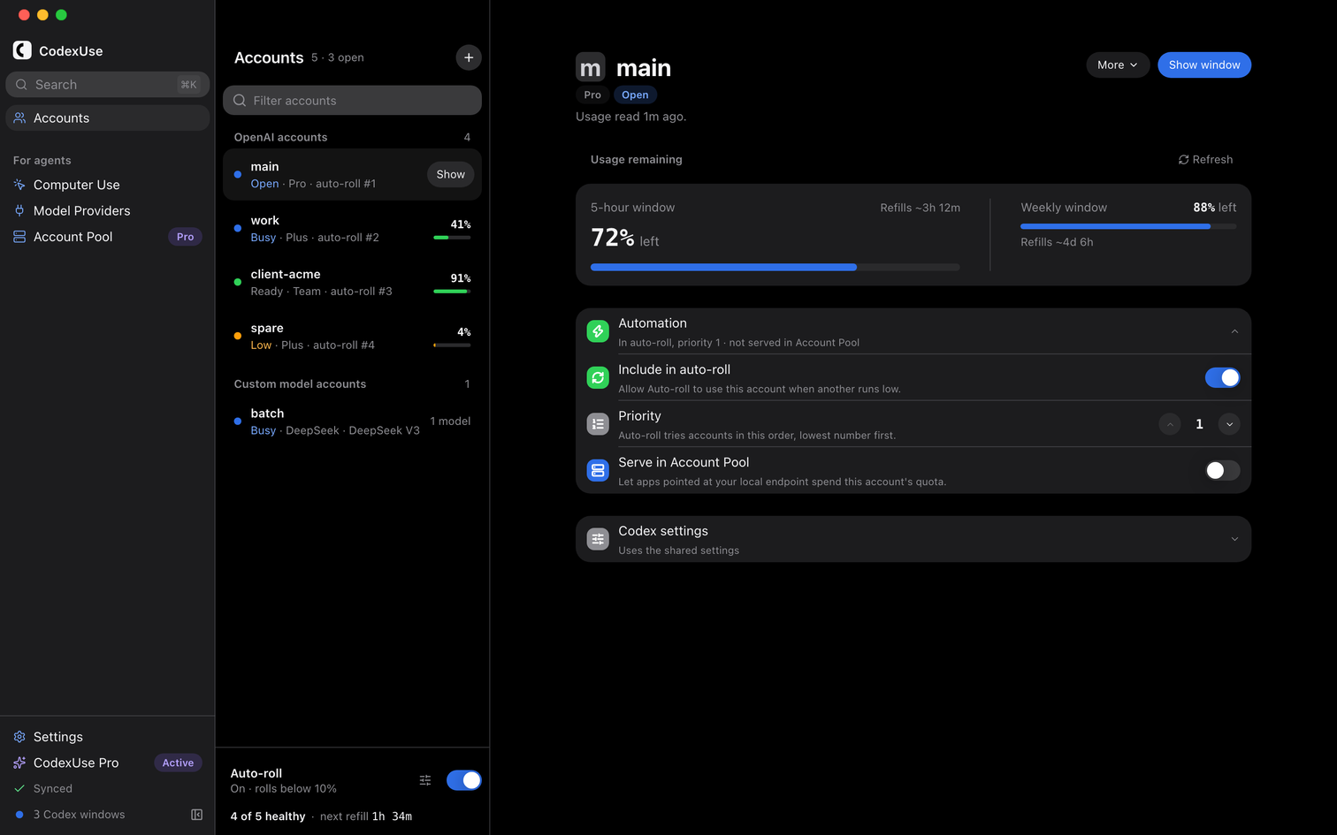Select the client-acme account row
Screen dimensions: 1337x835
coord(352,283)
